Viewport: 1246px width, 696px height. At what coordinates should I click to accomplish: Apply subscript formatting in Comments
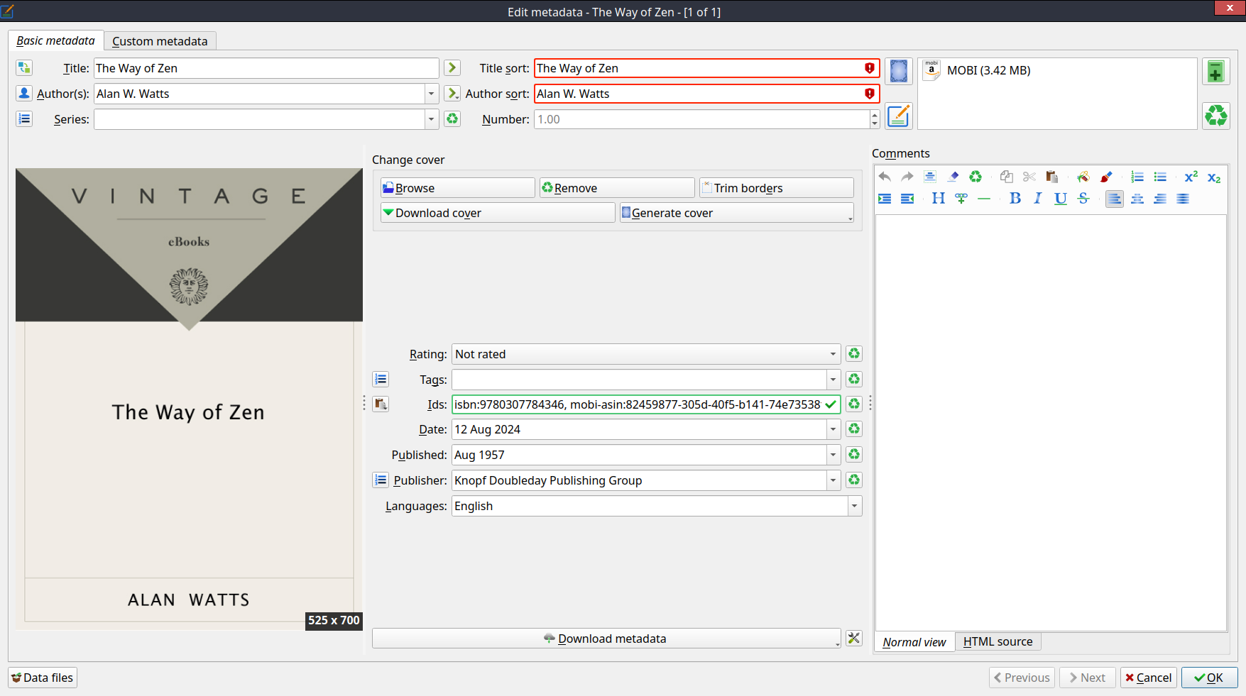(x=1214, y=177)
